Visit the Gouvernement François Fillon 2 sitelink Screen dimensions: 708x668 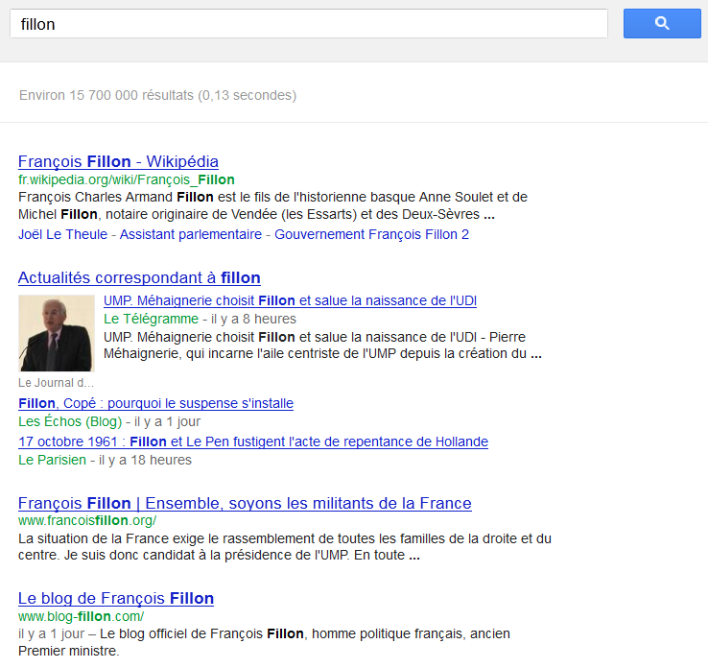click(372, 234)
